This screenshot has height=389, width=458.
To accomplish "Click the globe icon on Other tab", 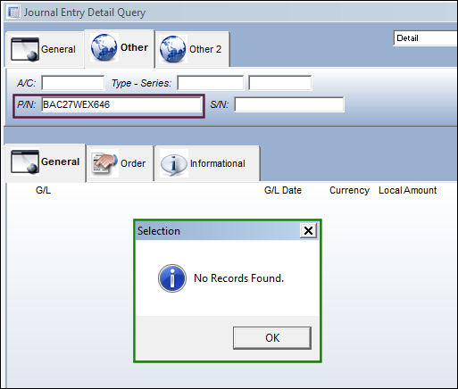I will point(104,47).
